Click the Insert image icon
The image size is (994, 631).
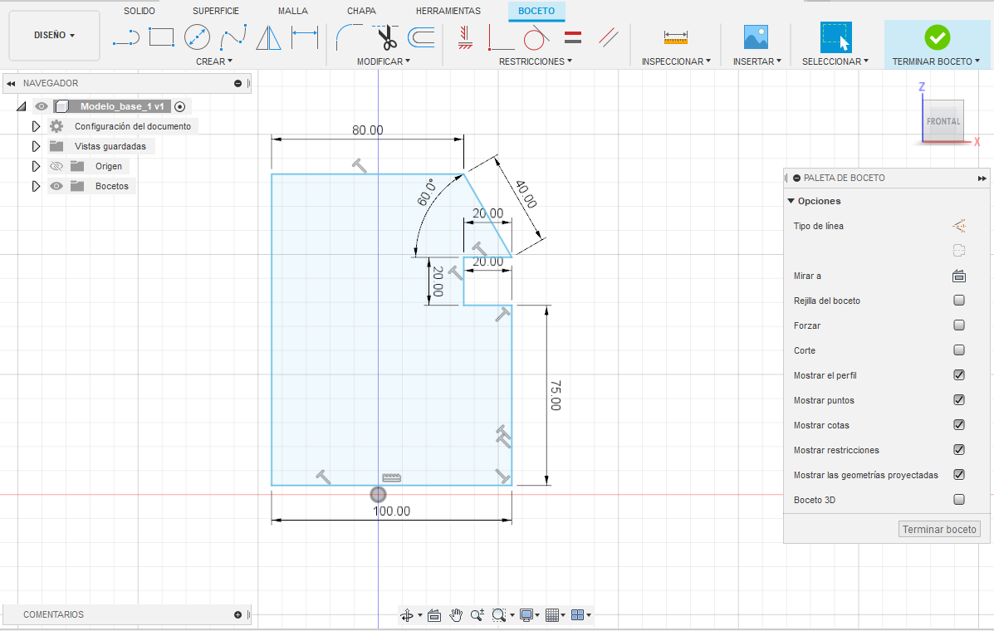pos(756,37)
